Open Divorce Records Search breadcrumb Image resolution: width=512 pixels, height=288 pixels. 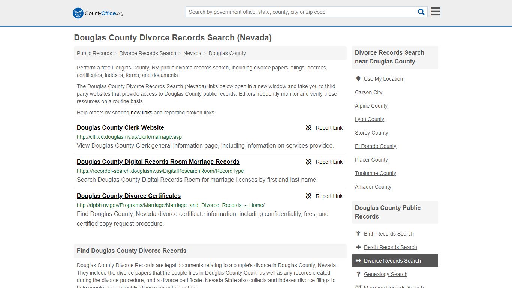point(148,53)
